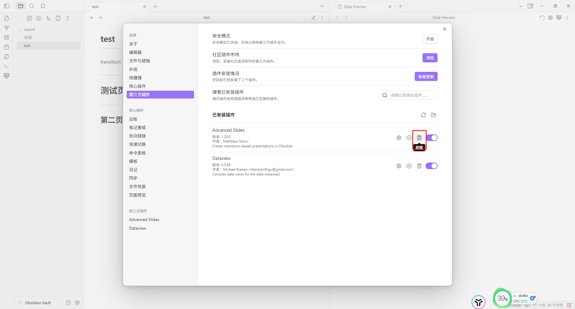Image resolution: width=575 pixels, height=309 pixels.
Task: Start slide presentation from left ribbon
Action: pyautogui.click(x=6, y=75)
